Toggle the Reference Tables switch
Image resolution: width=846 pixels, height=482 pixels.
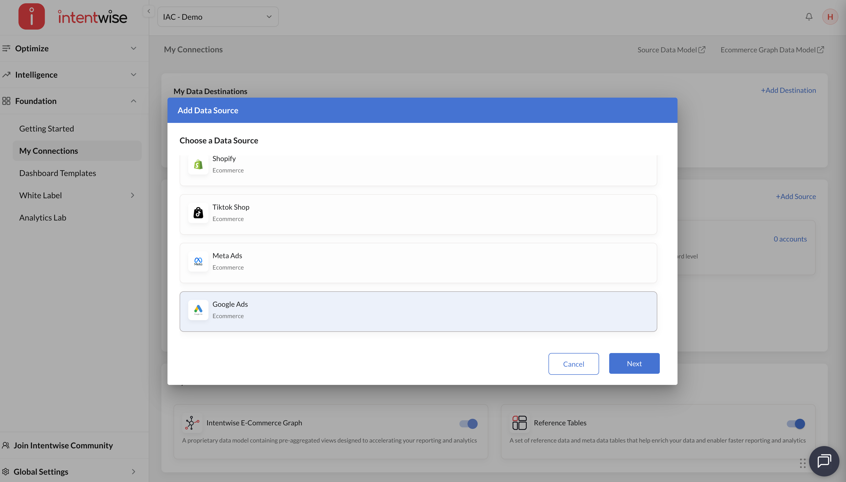coord(796,423)
